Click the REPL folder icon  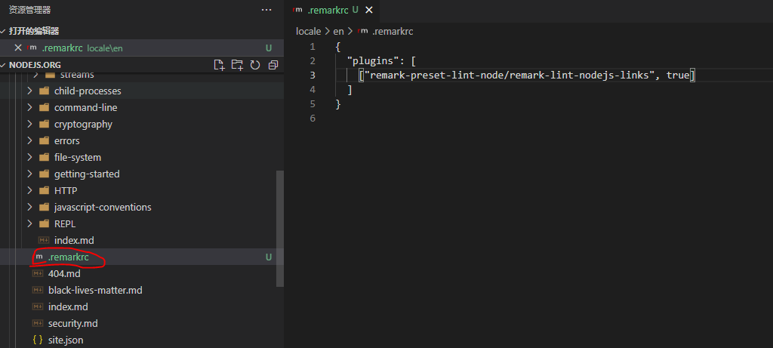44,223
